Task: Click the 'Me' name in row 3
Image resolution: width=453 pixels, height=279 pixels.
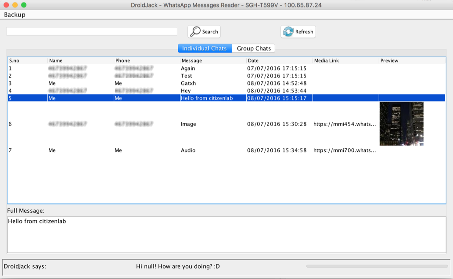Action: point(52,83)
